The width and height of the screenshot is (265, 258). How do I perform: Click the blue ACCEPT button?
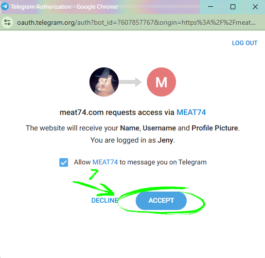coord(161,201)
